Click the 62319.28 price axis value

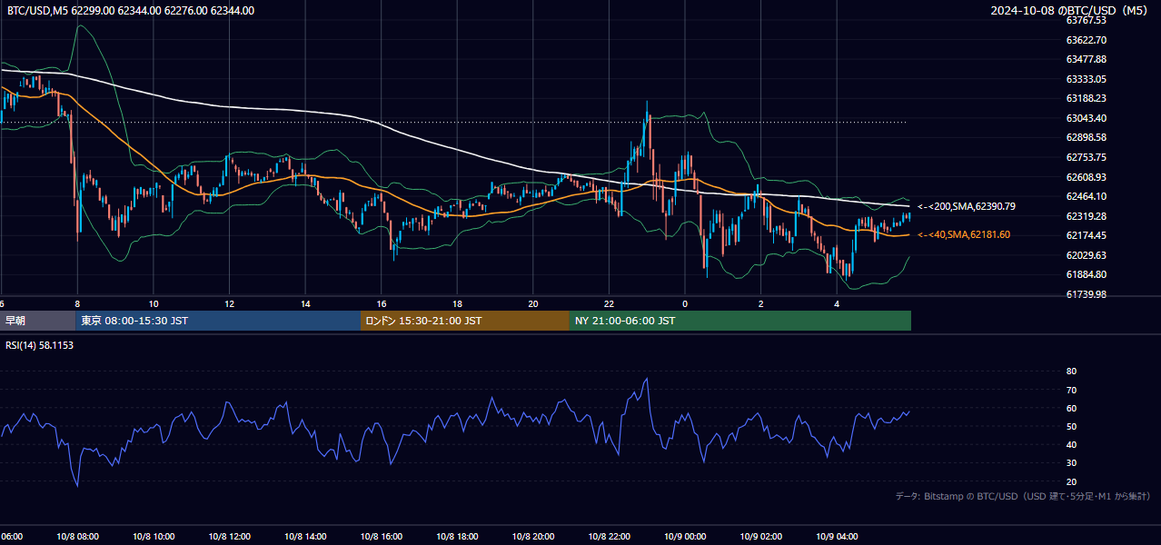(x=1086, y=216)
